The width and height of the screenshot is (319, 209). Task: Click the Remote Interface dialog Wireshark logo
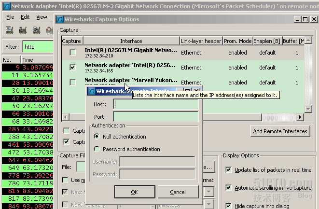pyautogui.click(x=91, y=91)
